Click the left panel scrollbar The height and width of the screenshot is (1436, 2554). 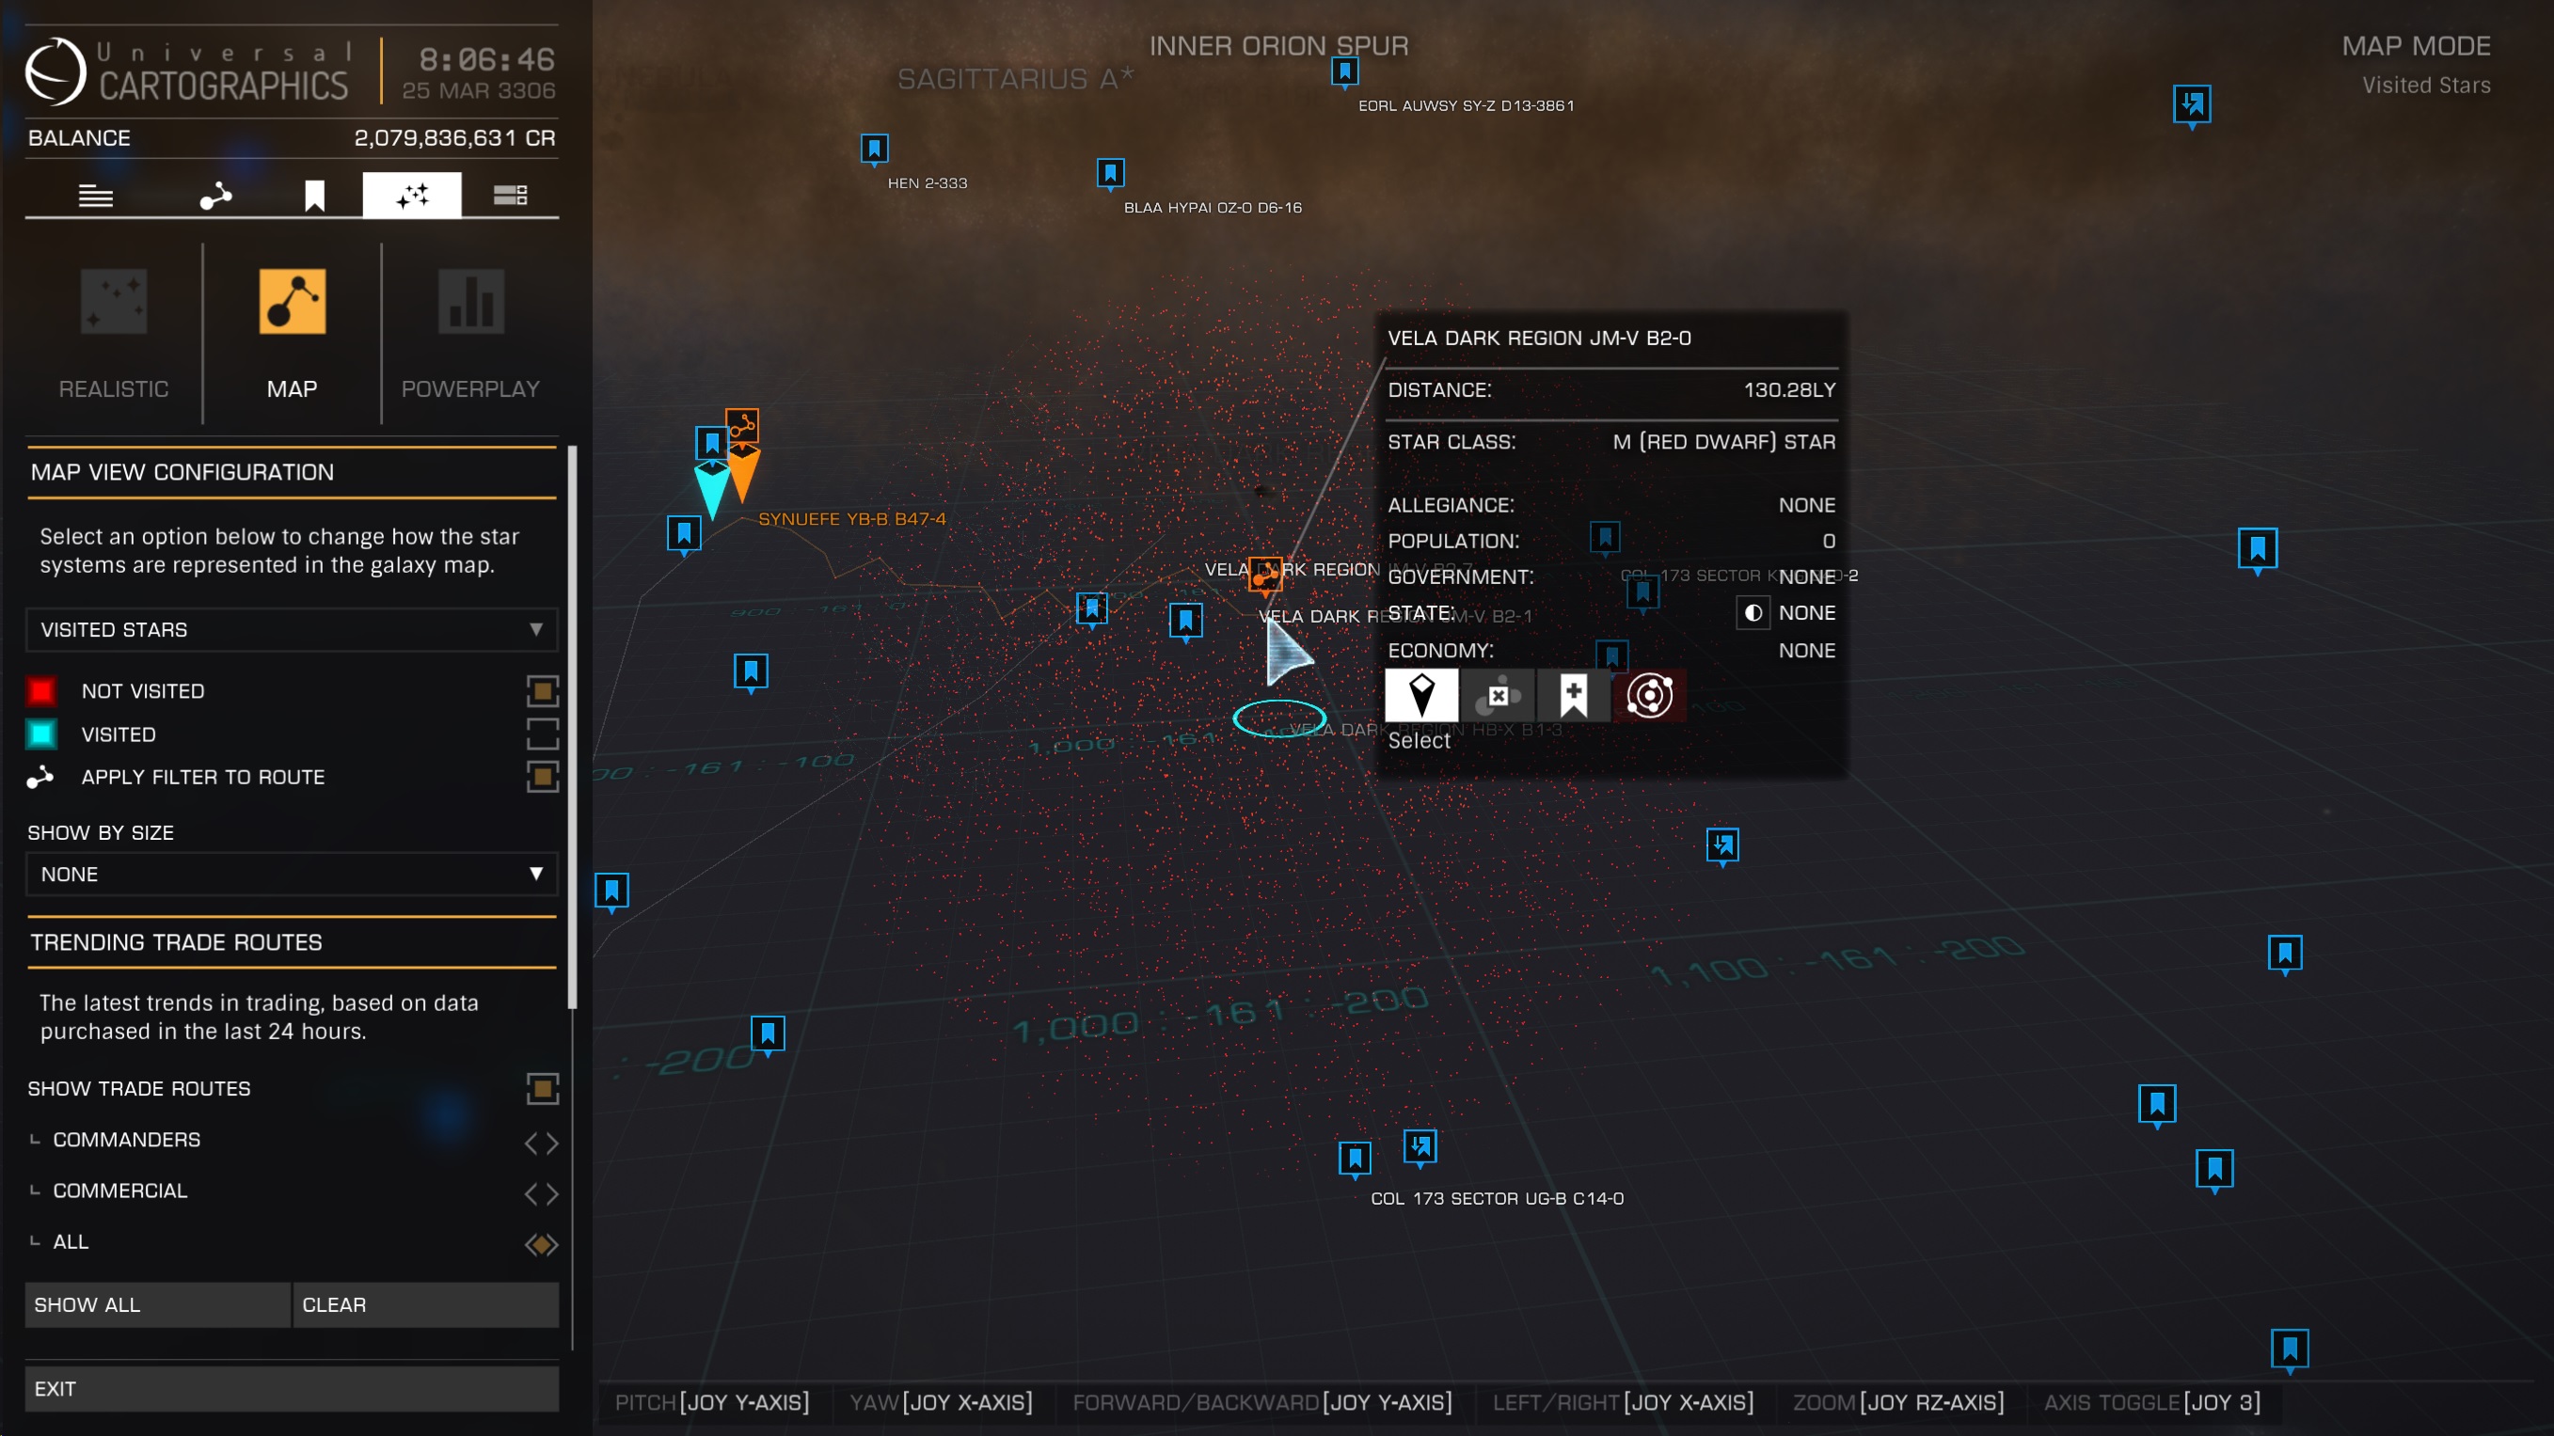[572, 729]
